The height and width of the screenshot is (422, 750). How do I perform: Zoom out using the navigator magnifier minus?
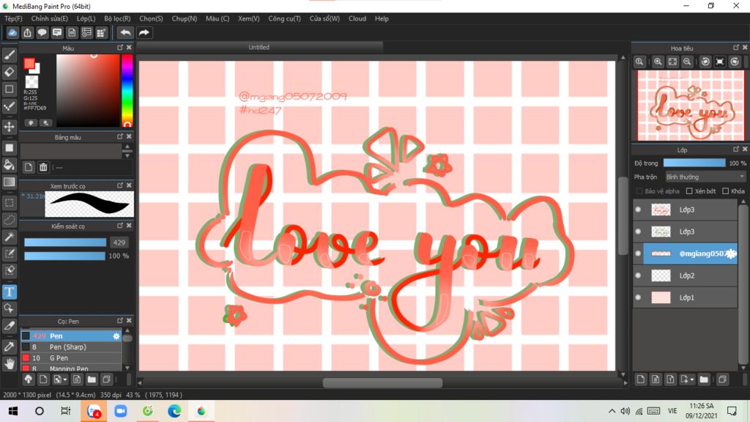pyautogui.click(x=687, y=62)
